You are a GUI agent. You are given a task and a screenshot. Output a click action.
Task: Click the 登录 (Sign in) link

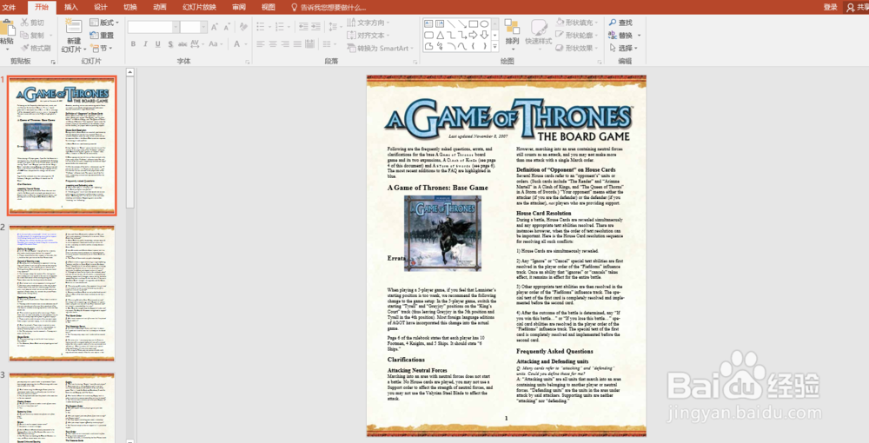click(830, 7)
